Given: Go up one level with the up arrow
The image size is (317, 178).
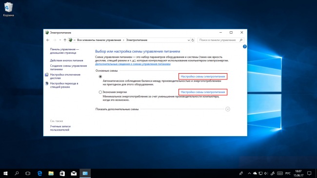Looking at the screenshot, I should point(65,40).
